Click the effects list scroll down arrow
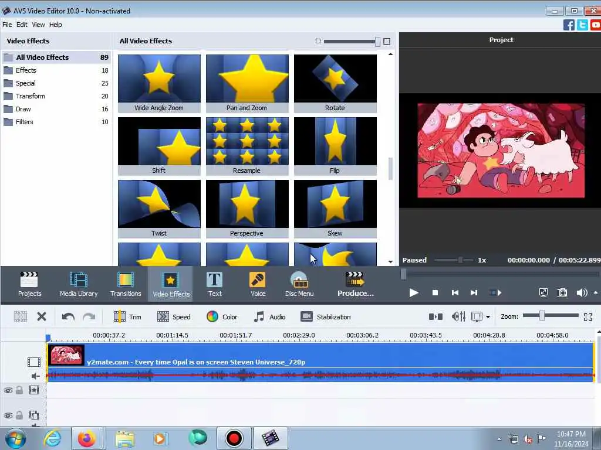The image size is (601, 450). [x=390, y=262]
